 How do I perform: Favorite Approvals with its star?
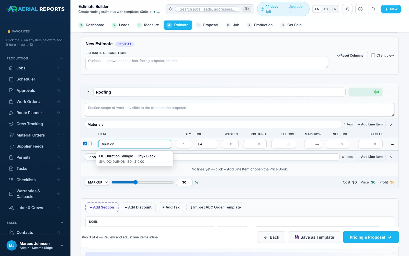(59, 91)
